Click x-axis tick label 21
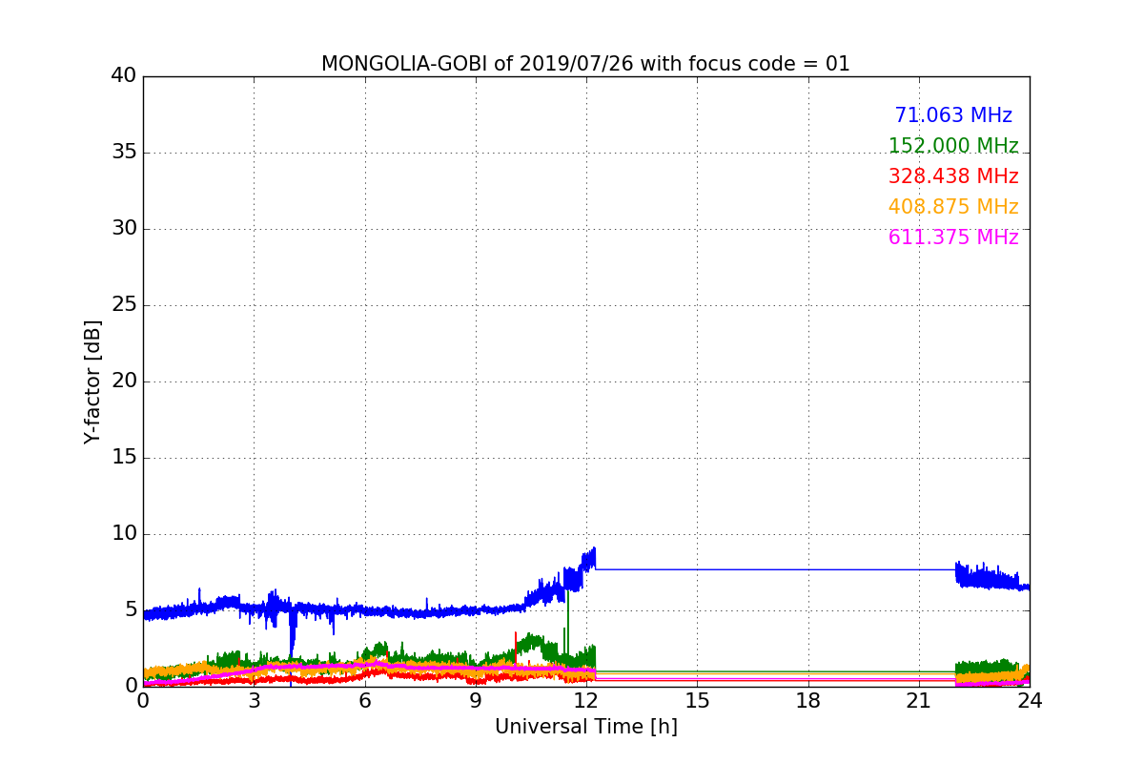The height and width of the screenshot is (763, 1144). 918,700
